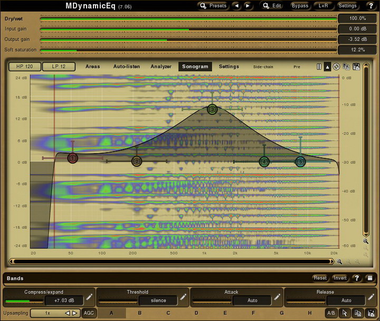Image resolution: width=380 pixels, height=321 pixels.
Task: Open Threshold pencil editor
Action: (183, 297)
